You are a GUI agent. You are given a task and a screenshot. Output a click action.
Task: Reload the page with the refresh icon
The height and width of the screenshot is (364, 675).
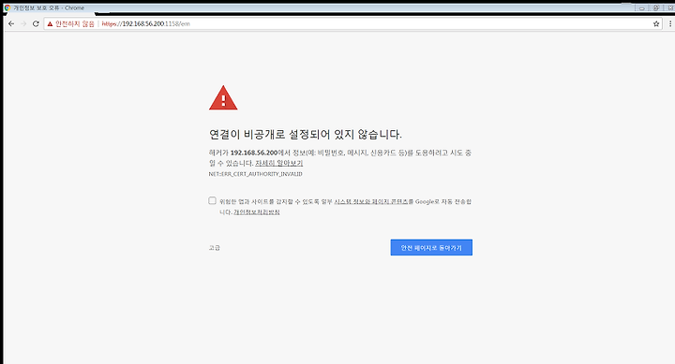(x=36, y=23)
